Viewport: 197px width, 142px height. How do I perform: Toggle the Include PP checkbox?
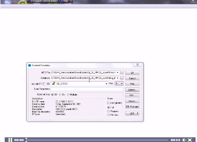pos(44,84)
